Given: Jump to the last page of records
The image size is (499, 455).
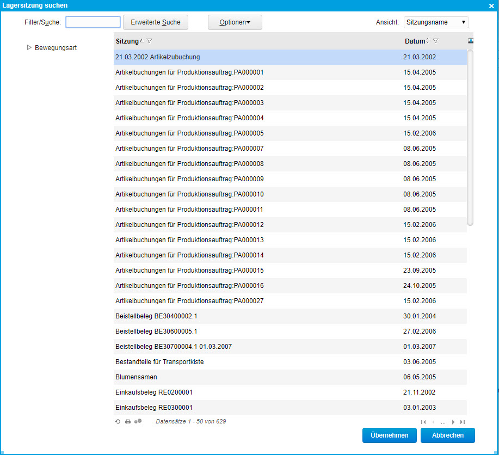Looking at the screenshot, I should 463,422.
